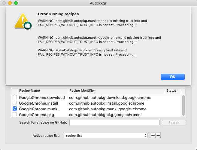
Task: Sort by the Recipe Name column header
Action: click(42, 90)
